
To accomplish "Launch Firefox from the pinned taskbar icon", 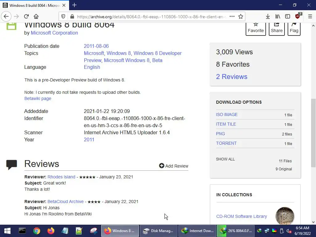I will click(51, 231).
